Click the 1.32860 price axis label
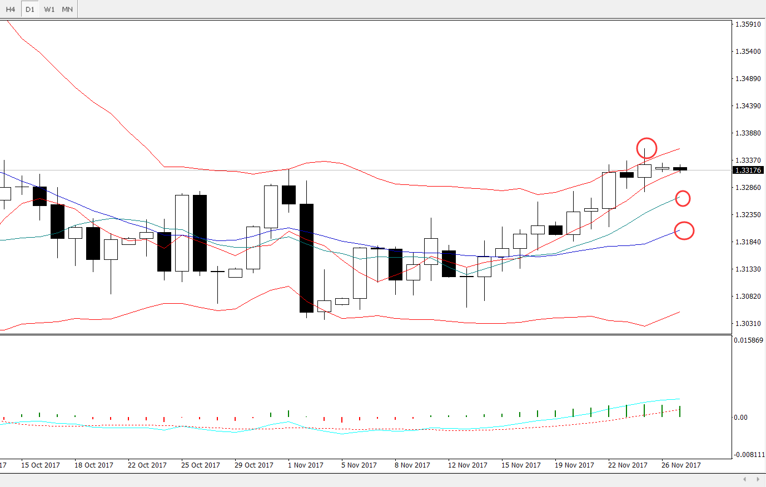 pyautogui.click(x=748, y=188)
